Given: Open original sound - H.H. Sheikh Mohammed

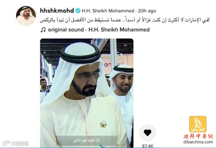Looking at the screenshot, I should pos(99,30).
